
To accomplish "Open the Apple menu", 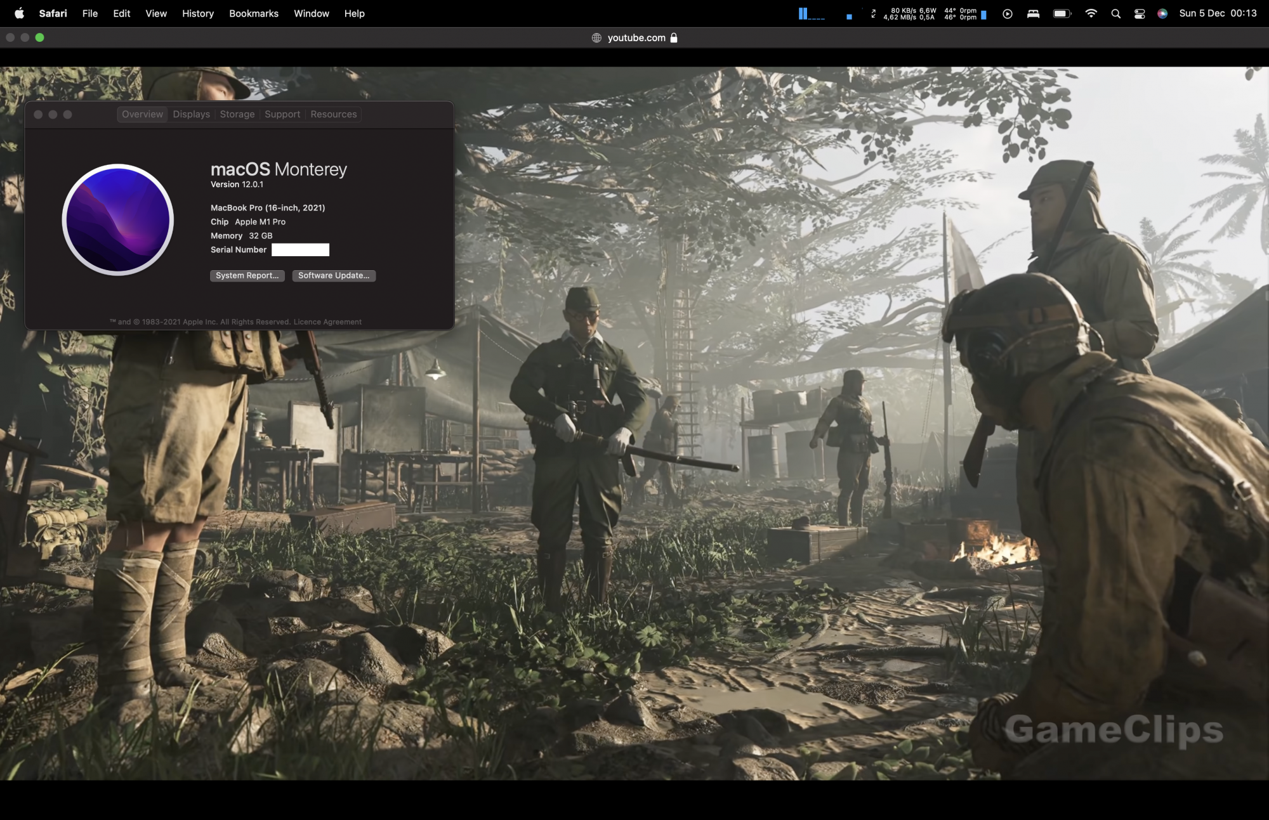I will (x=19, y=13).
